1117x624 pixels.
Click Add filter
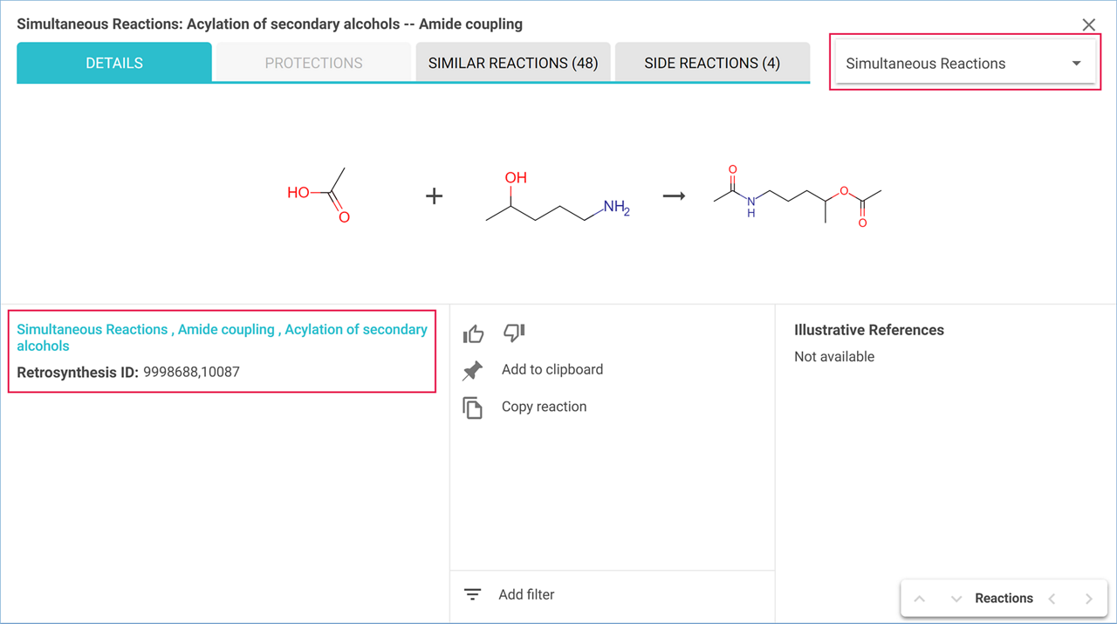(x=526, y=595)
